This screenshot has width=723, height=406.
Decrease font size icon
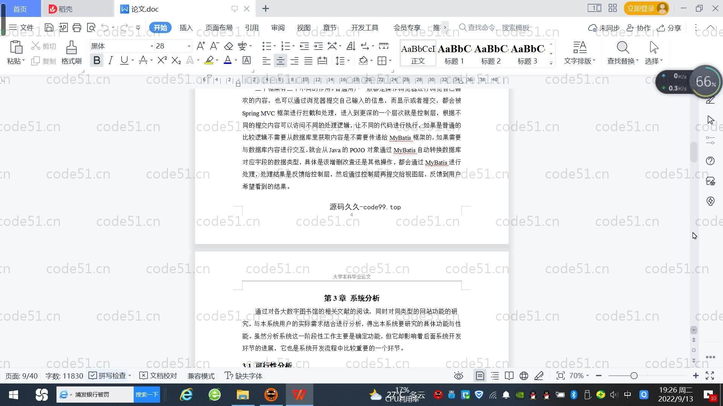pos(214,46)
